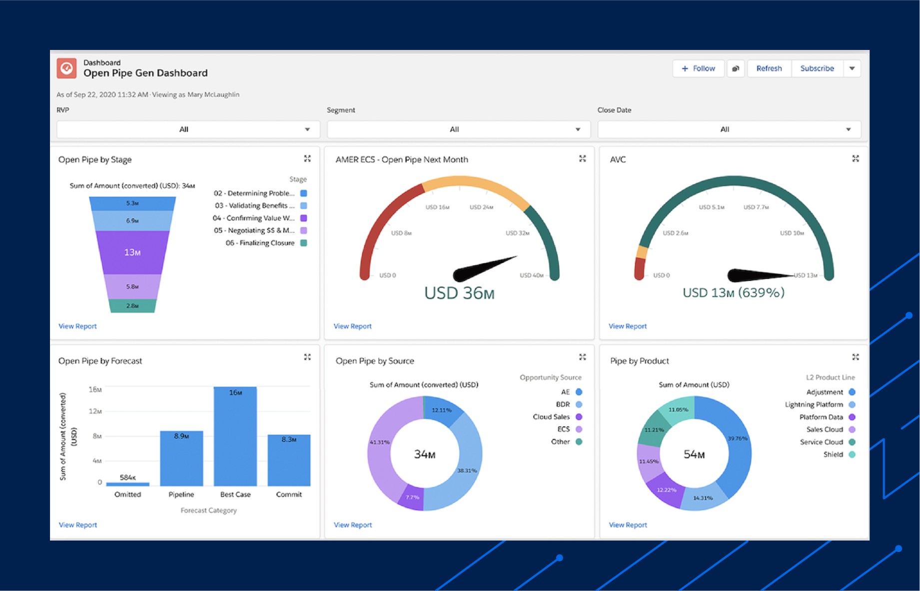Expand the Open Pipe by Forecast chart
This screenshot has width=920, height=591.
click(x=307, y=357)
